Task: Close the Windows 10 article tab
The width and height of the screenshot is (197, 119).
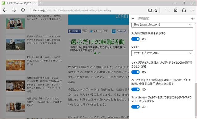Action: click(x=35, y=3)
